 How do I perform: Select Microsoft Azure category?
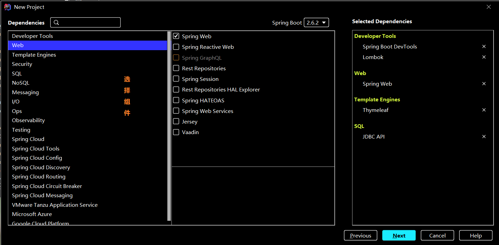(87, 214)
